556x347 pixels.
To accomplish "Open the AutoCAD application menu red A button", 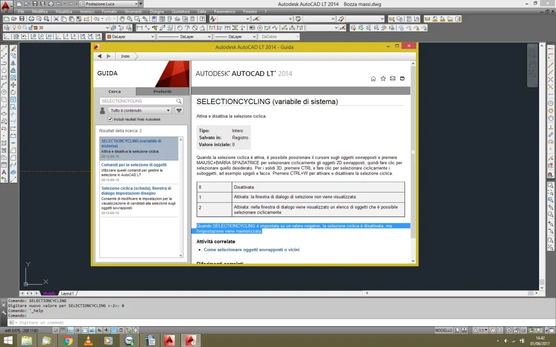I will point(6,7).
